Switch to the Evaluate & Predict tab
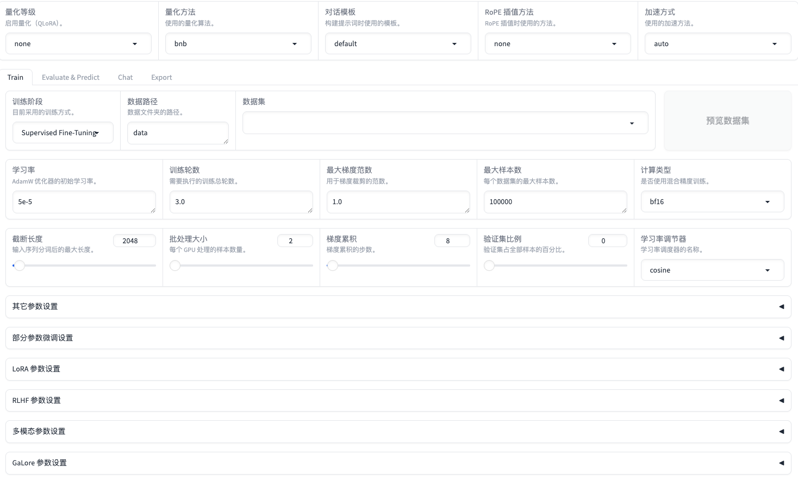The image size is (798, 480). coord(71,77)
